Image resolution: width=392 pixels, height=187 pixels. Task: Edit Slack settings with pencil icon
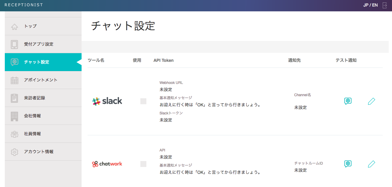[x=371, y=101]
